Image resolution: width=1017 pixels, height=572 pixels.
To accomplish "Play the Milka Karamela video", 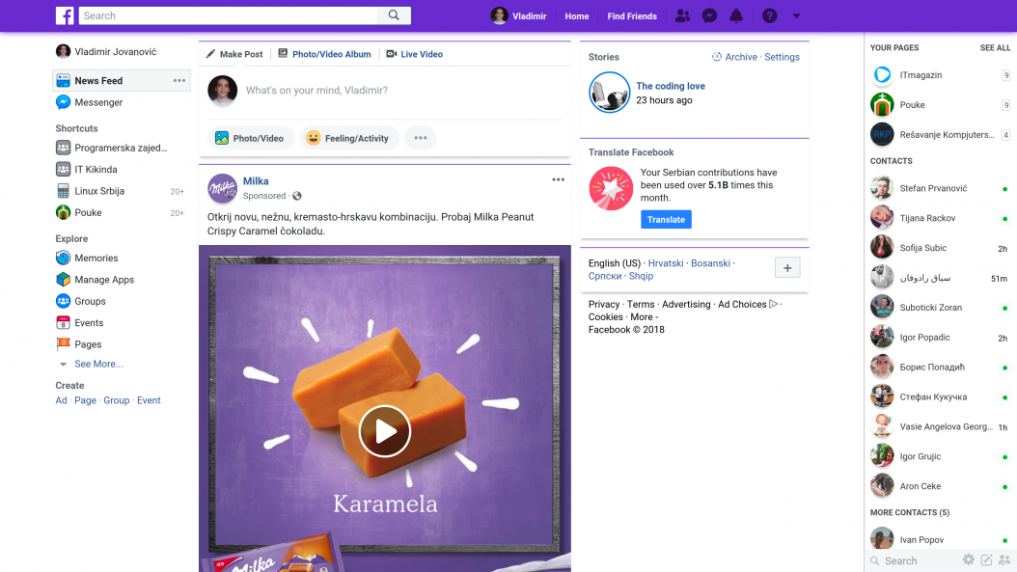I will click(x=385, y=431).
